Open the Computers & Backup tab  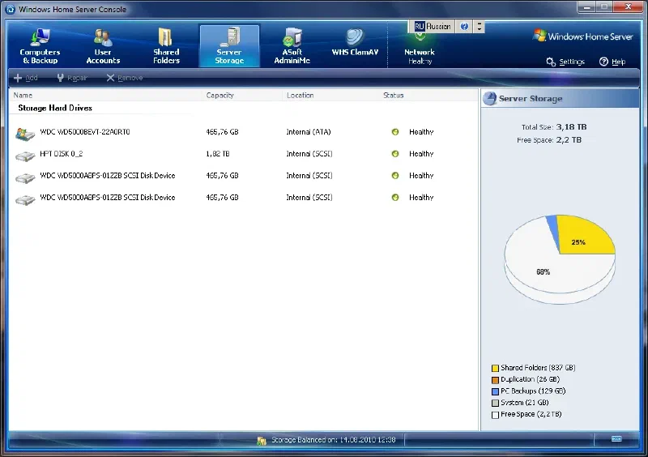[40, 45]
